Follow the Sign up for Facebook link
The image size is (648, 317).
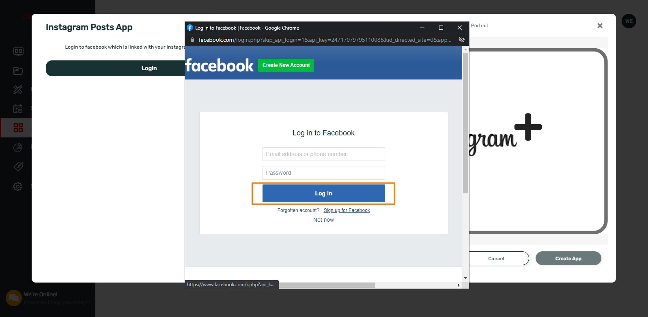[347, 210]
